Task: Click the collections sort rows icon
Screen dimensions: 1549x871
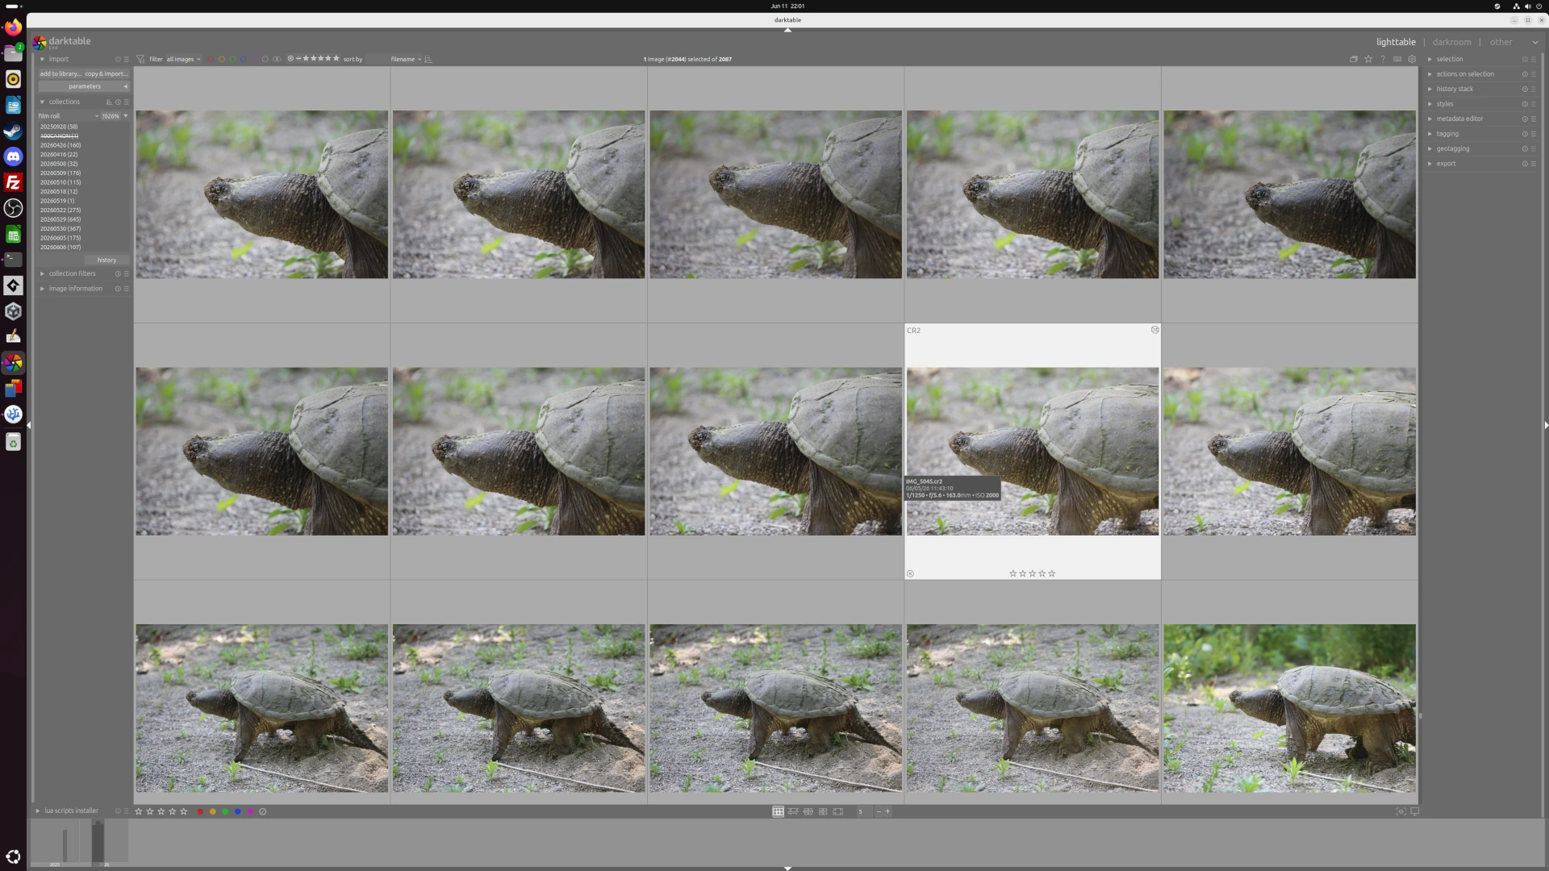Action: [109, 102]
